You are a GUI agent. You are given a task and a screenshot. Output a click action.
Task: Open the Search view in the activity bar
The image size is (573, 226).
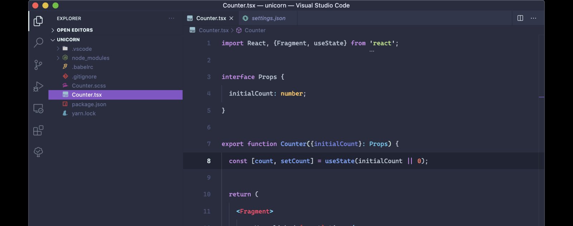38,43
